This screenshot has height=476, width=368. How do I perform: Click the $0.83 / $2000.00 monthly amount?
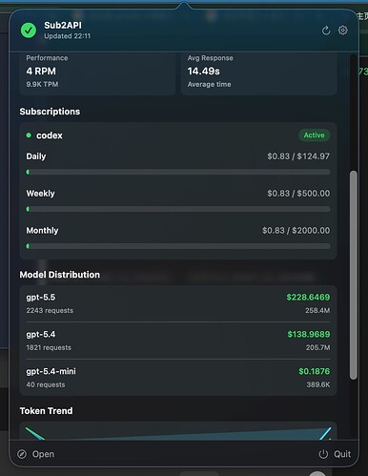[296, 231]
